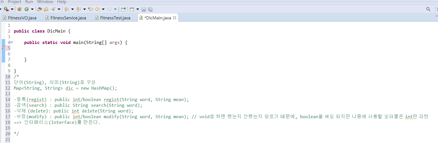Click 'search(String' on line 15
Image resolution: width=438 pixels, height=143 pixels.
click(x=107, y=105)
